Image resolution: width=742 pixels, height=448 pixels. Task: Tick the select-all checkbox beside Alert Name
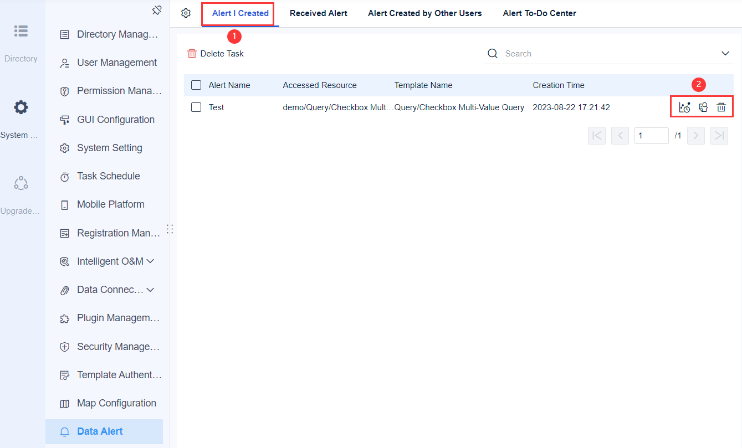[196, 85]
